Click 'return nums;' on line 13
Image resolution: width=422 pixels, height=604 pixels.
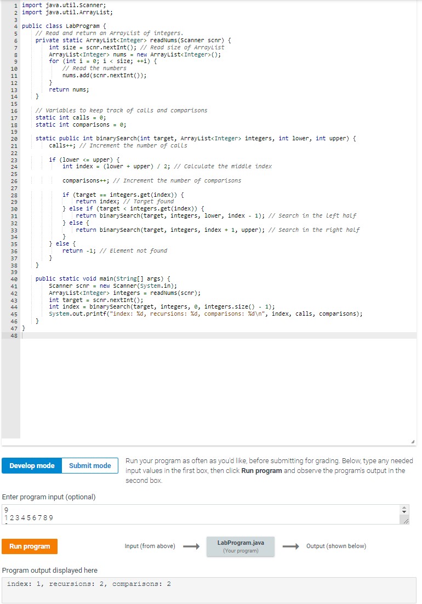point(69,89)
